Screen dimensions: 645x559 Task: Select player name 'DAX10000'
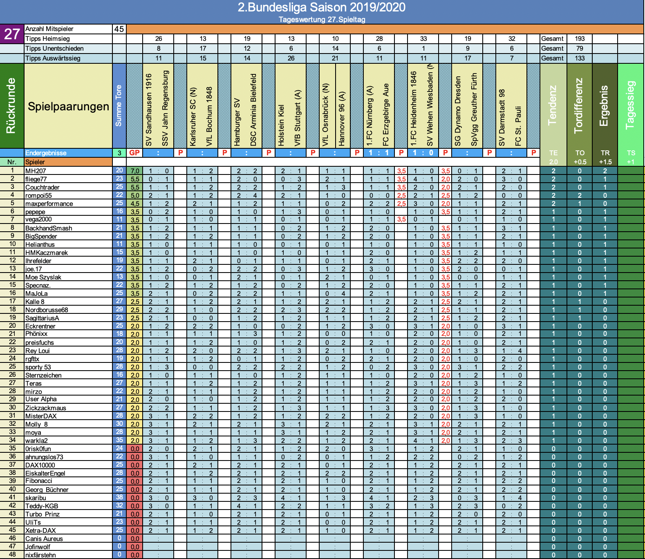(40, 465)
